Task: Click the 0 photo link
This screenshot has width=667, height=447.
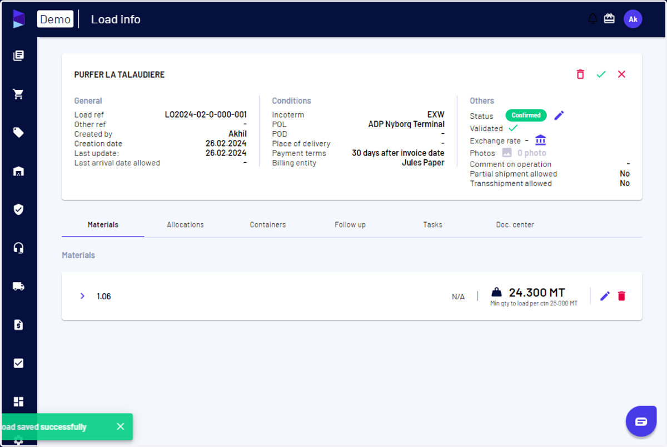Action: pyautogui.click(x=531, y=153)
